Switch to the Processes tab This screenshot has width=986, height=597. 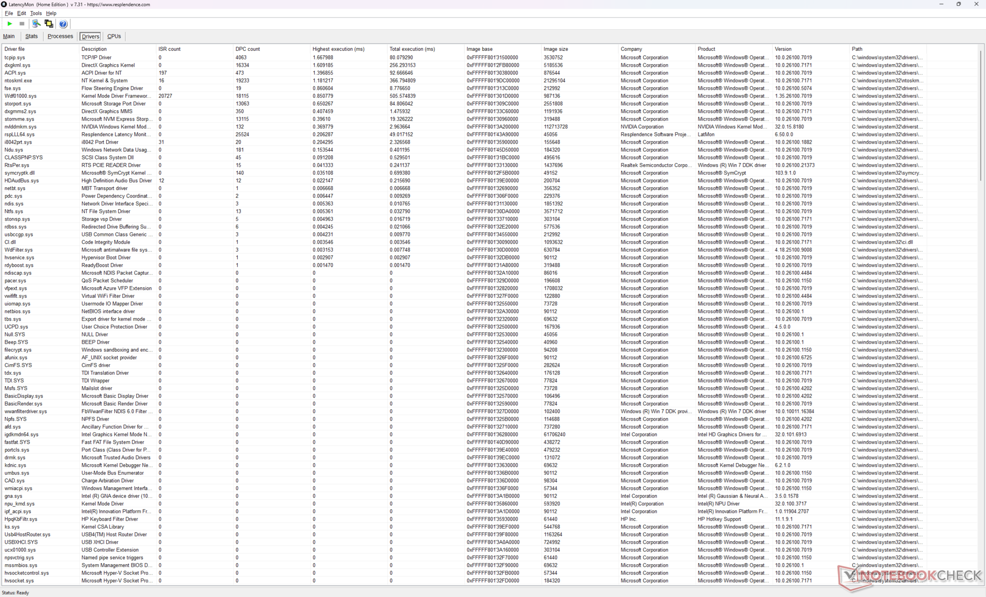pos(60,36)
